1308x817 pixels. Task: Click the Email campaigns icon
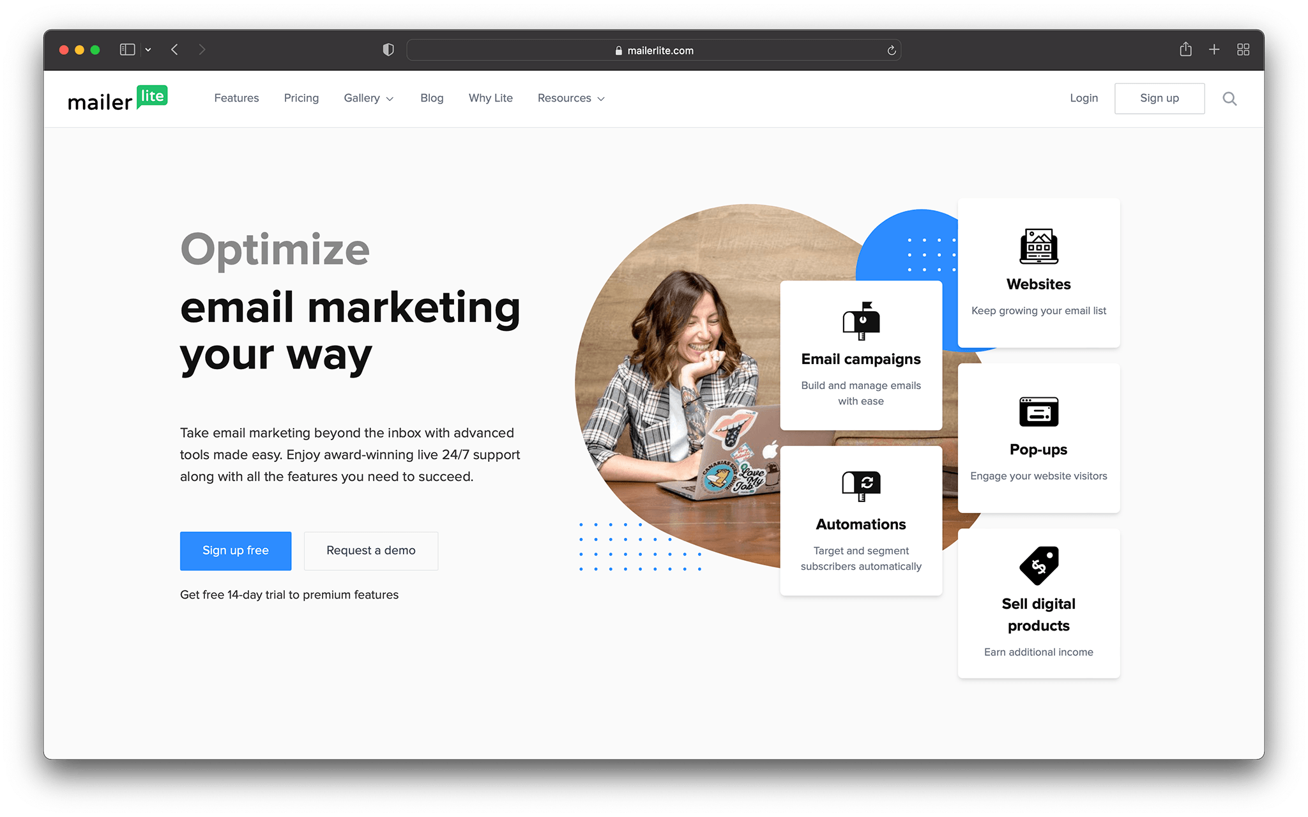click(859, 319)
